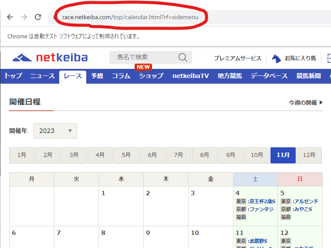Open the データベース navigation tab
Viewport: 331px width, 248px height.
click(x=269, y=76)
